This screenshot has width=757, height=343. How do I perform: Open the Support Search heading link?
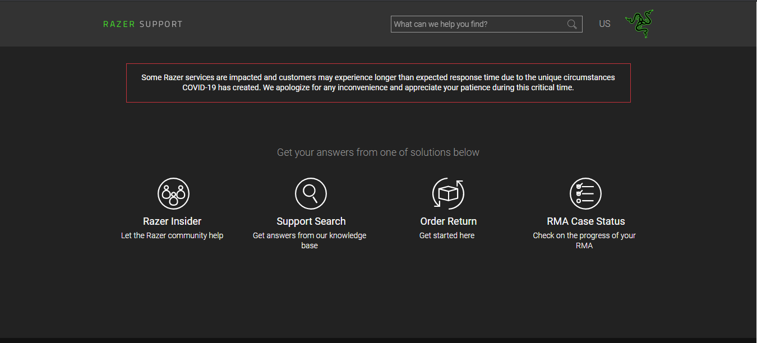[311, 221]
